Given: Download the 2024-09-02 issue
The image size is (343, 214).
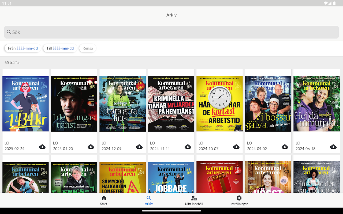Looking at the screenshot, I should 285,147.
